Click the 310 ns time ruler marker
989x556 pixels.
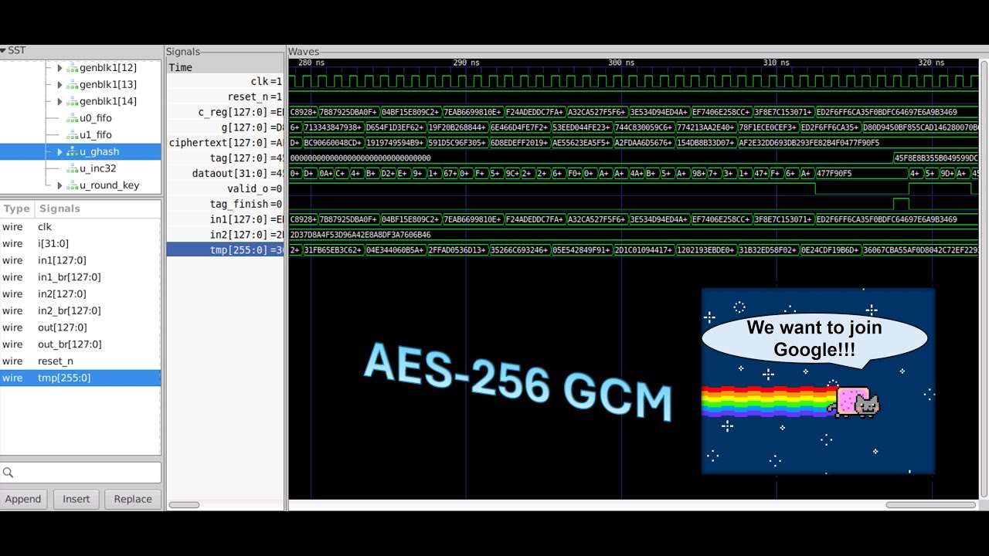pyautogui.click(x=776, y=63)
